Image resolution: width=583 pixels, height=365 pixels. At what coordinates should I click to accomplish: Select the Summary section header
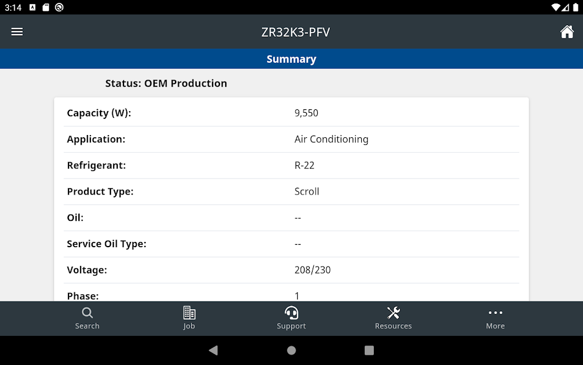291,59
